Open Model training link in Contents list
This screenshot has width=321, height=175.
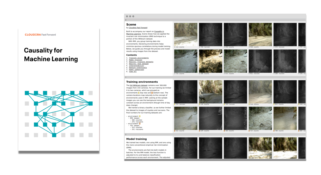tap(135, 60)
